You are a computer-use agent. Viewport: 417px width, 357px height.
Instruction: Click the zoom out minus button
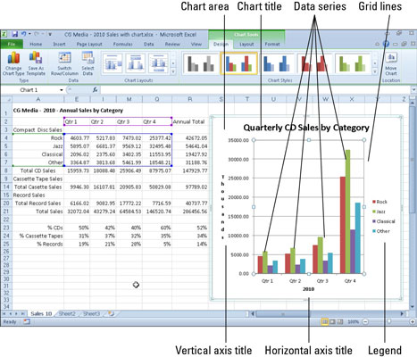[x=365, y=321]
